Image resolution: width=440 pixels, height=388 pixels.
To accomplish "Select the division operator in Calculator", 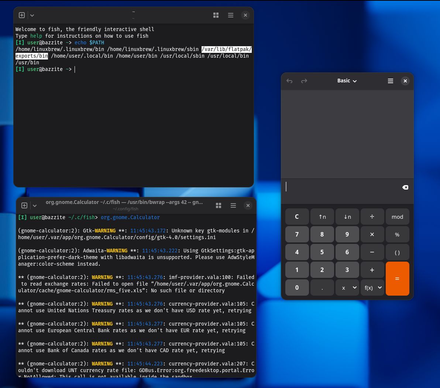I will [372, 217].
